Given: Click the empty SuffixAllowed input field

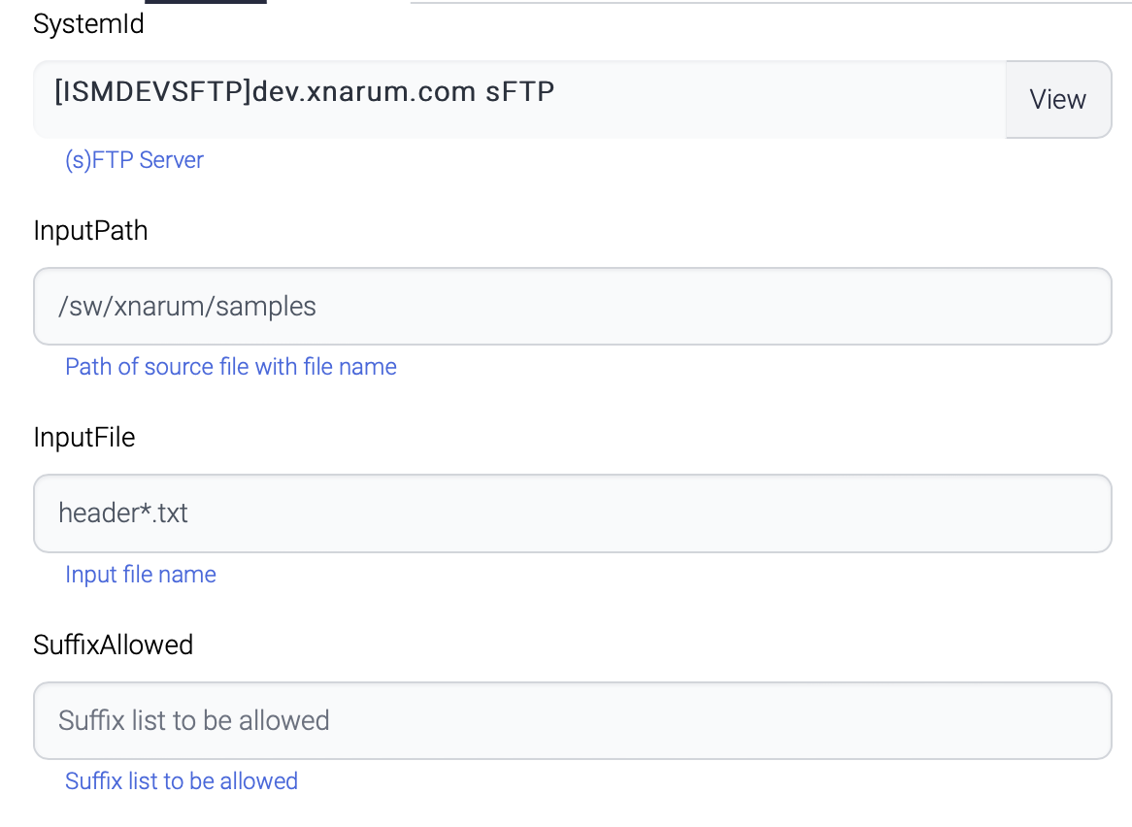Looking at the screenshot, I should point(572,720).
